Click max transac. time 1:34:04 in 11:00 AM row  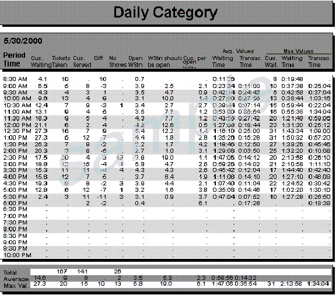point(320,112)
